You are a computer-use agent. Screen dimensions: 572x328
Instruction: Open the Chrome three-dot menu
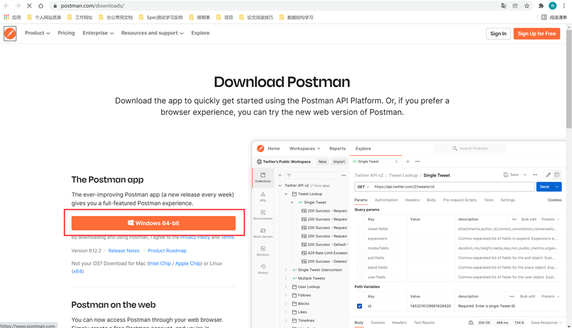point(564,6)
